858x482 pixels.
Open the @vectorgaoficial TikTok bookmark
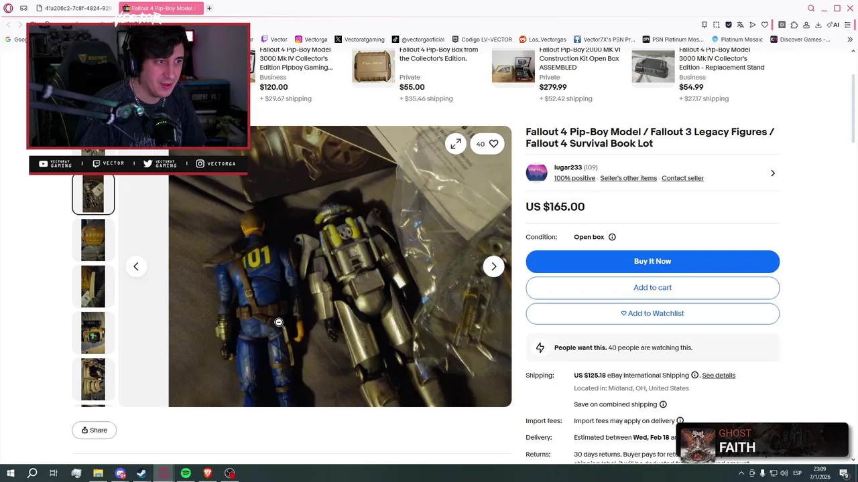pos(419,39)
